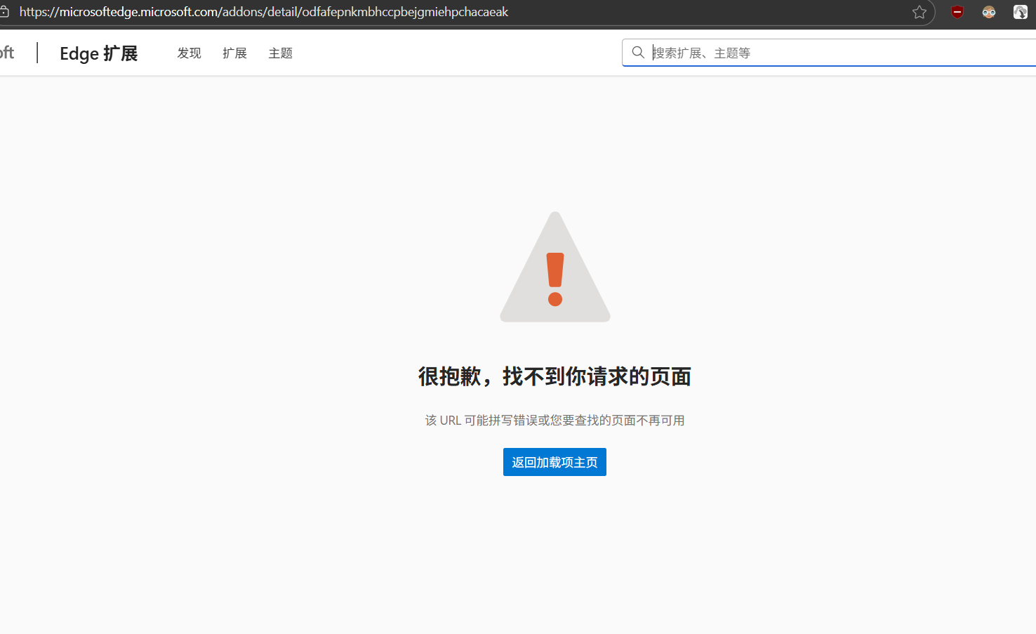Open the 发现 navigation tab
Viewport: 1036px width, 634px height.
[x=189, y=53]
